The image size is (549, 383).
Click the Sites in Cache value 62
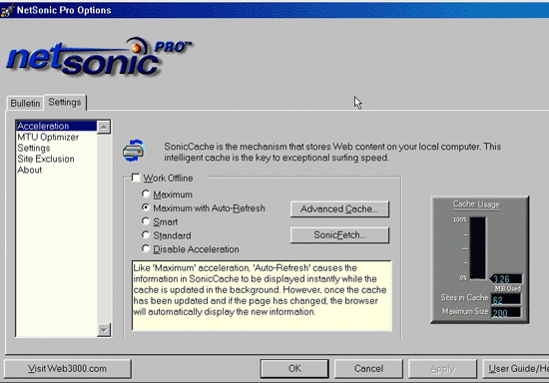pos(506,299)
